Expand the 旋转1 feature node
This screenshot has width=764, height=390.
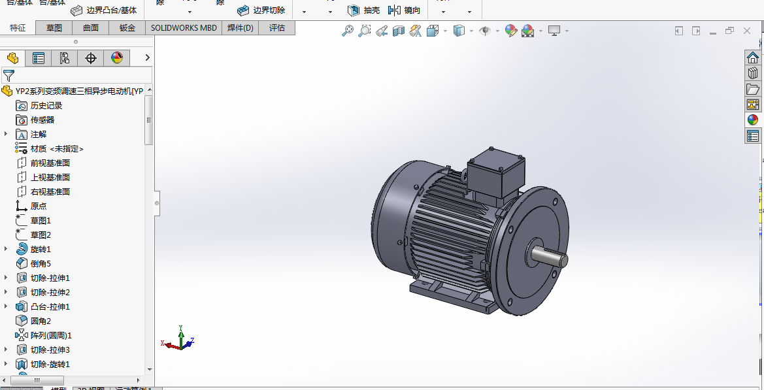tap(6, 249)
